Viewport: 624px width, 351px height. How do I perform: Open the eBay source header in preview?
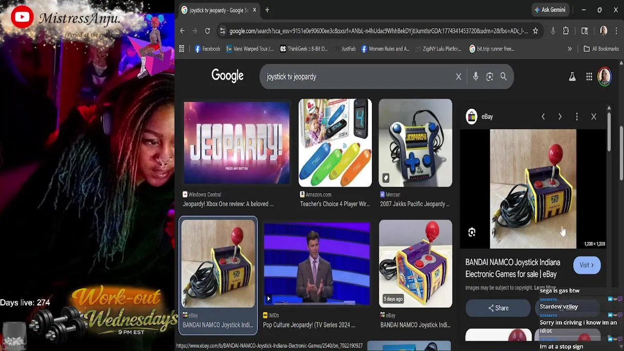(480, 117)
